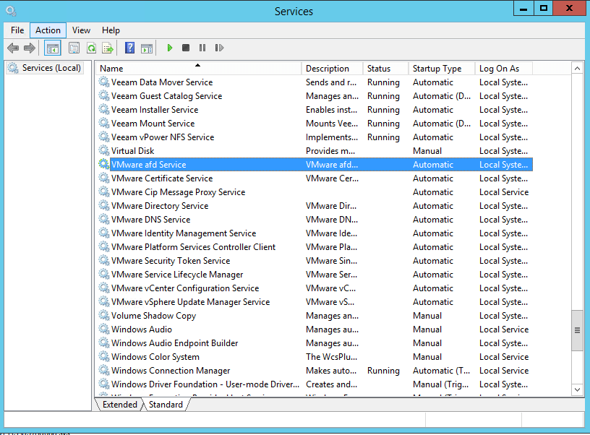Viewport: 590px width, 435px height.
Task: Click the gear icon of Veeam Data Mover Service
Action: coord(104,82)
